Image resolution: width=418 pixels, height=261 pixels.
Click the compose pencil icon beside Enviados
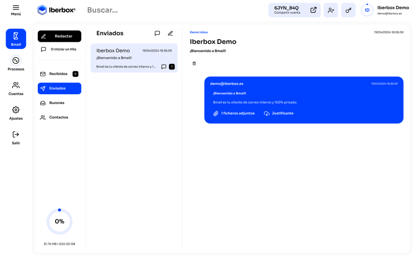[170, 33]
